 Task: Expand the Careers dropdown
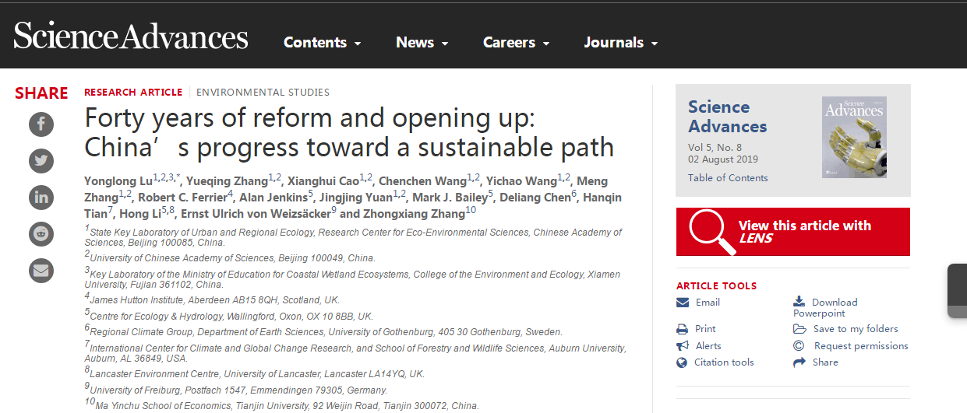coord(516,43)
